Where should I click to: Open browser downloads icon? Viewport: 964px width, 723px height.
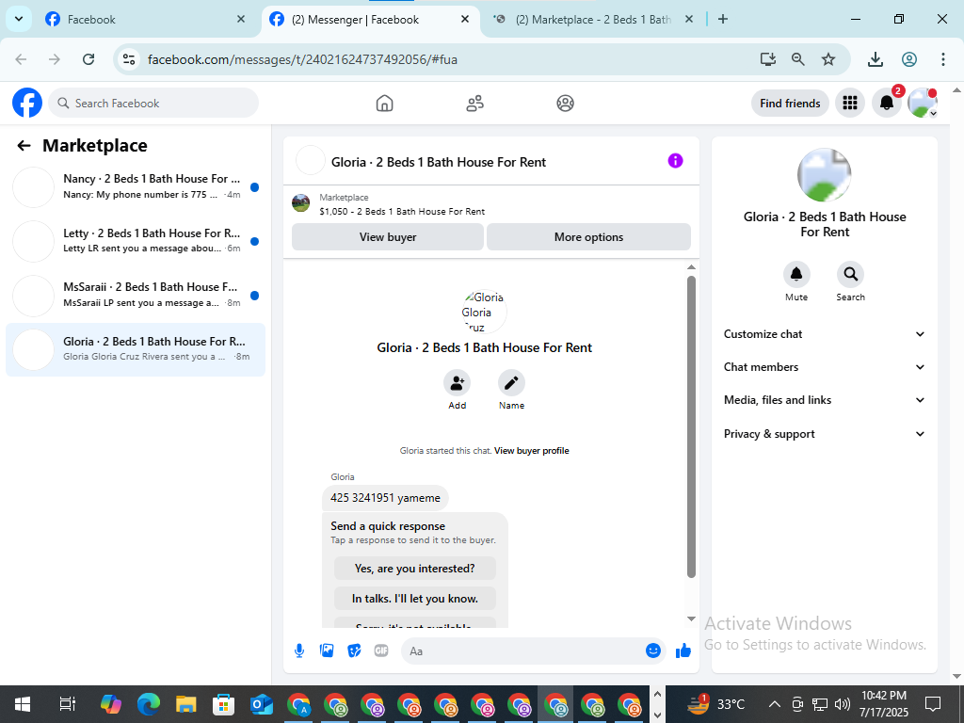click(x=876, y=59)
